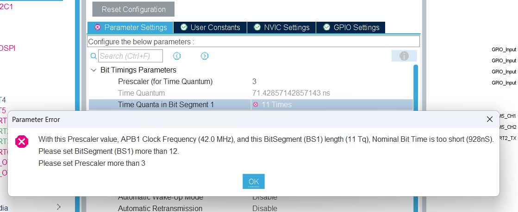This screenshot has width=518, height=212.
Task: Click the search magnifier icon
Action: [x=94, y=56]
